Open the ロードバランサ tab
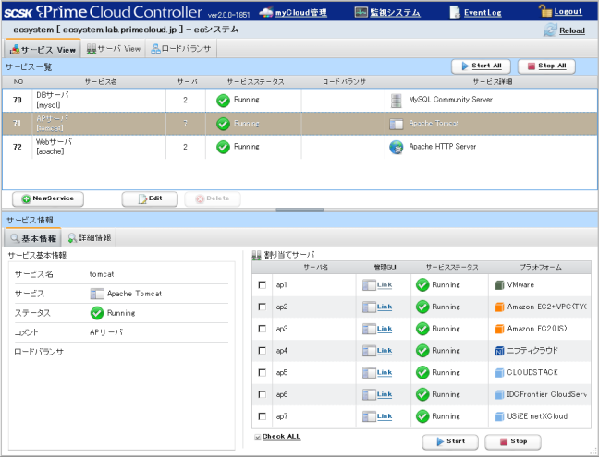Viewport: 599px width, 457px height. click(182, 48)
